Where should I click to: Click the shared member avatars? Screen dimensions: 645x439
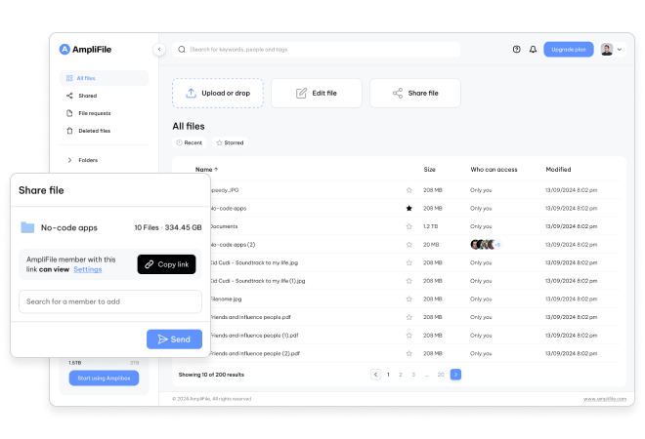tap(484, 244)
